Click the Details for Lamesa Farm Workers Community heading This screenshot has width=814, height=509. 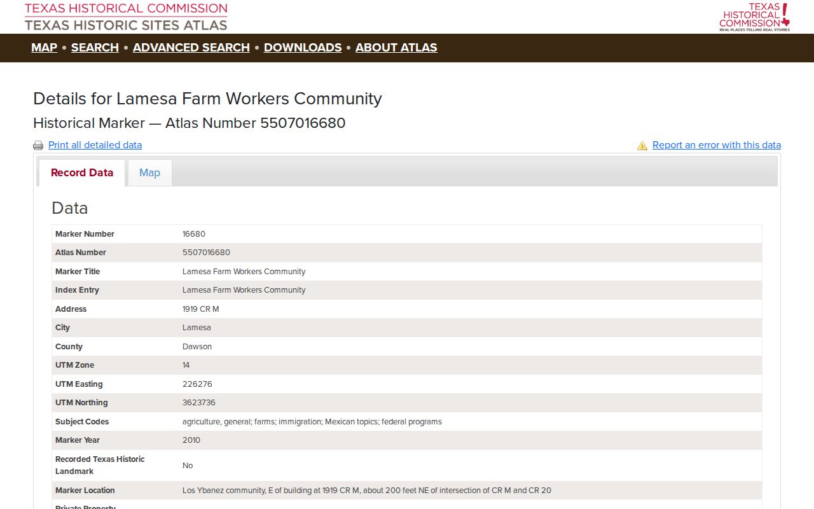pos(207,99)
